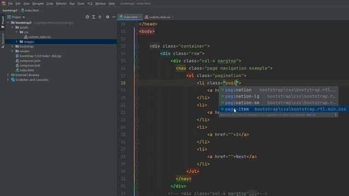Viewport: 349px width, 196px height.
Task: Click the Locate/Select Opened File icon
Action: pos(87,17)
